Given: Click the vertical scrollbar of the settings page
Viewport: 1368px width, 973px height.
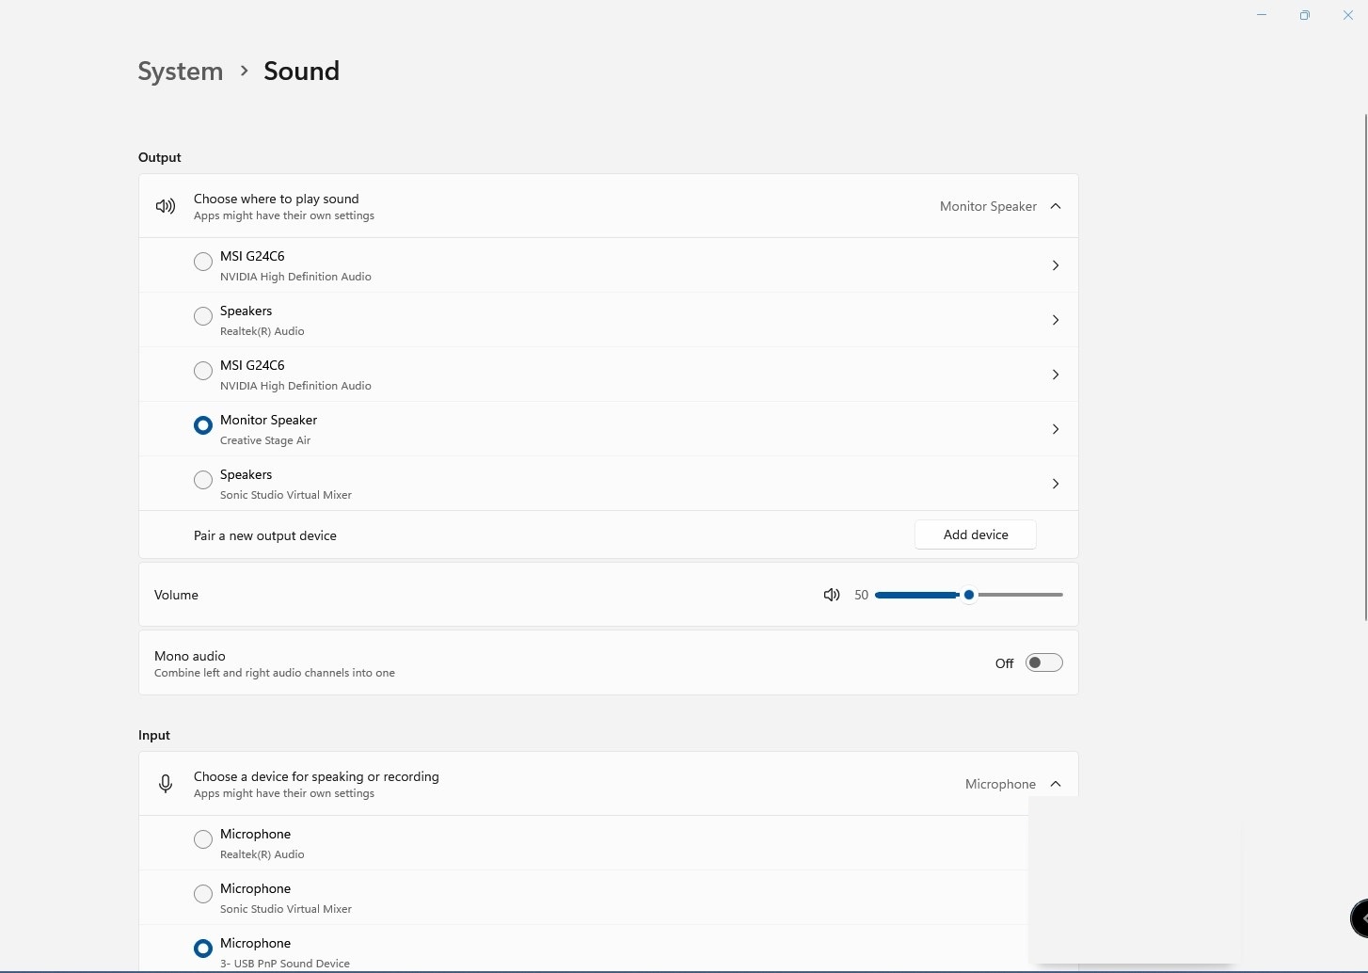Looking at the screenshot, I should pyautogui.click(x=1365, y=367).
